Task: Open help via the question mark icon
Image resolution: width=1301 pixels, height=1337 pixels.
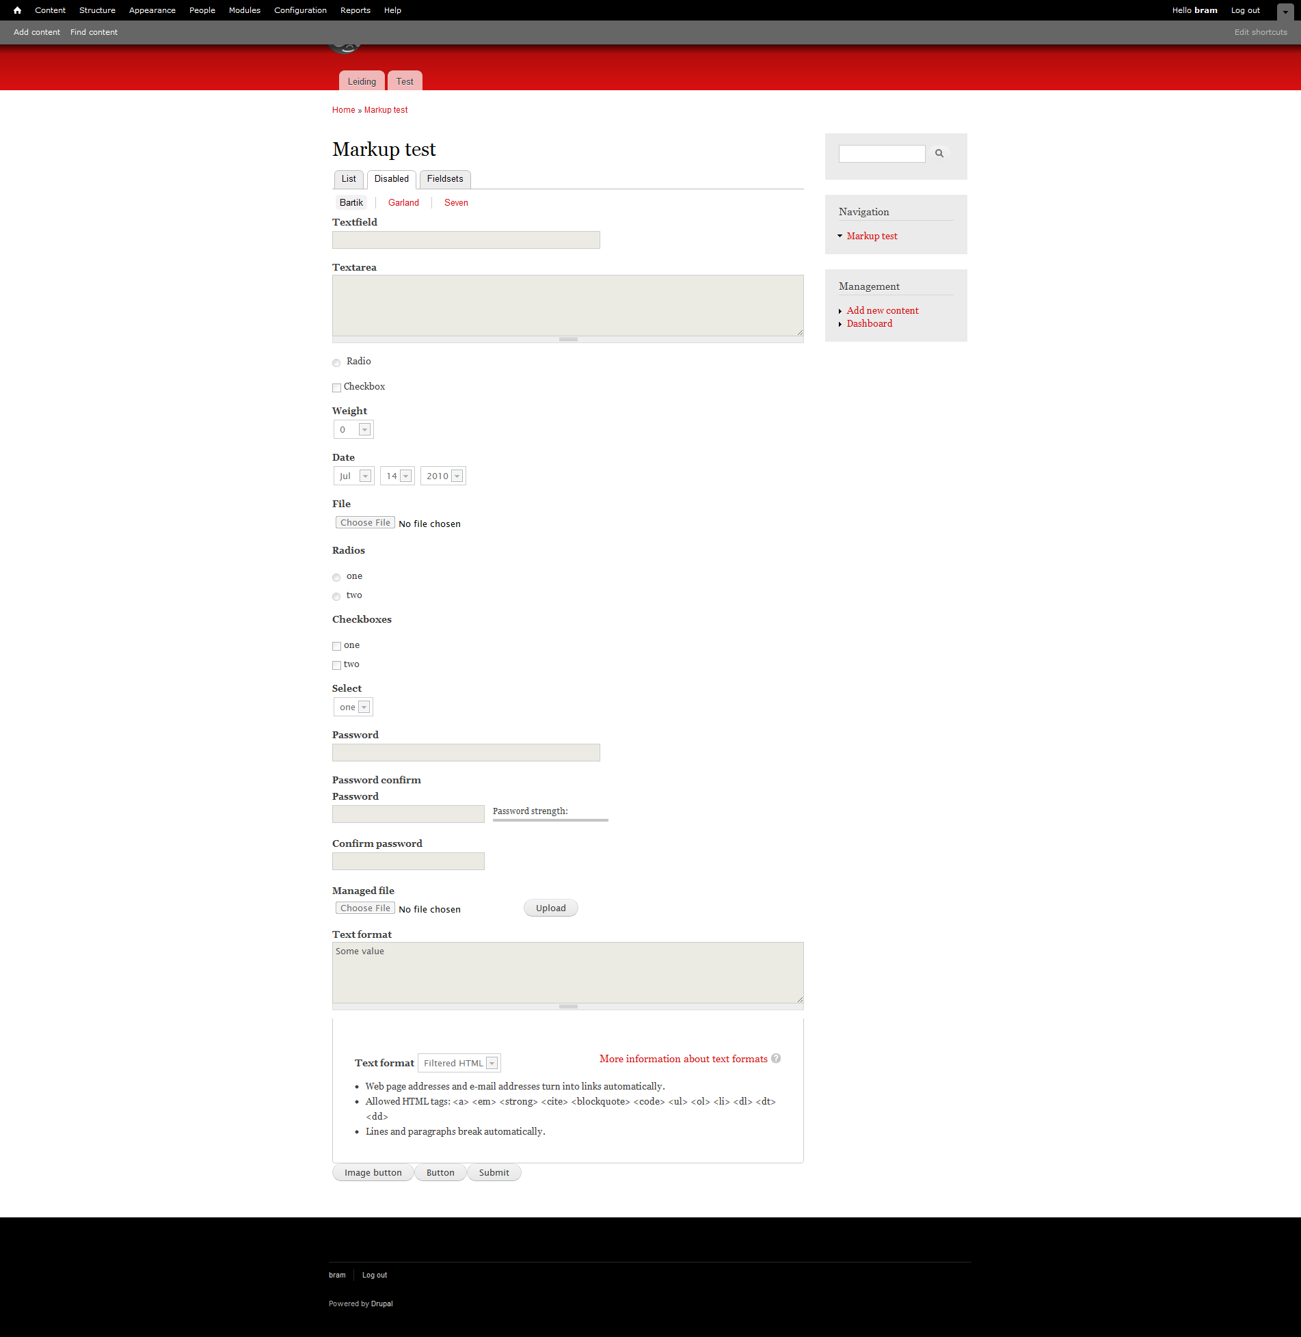Action: 776,1058
